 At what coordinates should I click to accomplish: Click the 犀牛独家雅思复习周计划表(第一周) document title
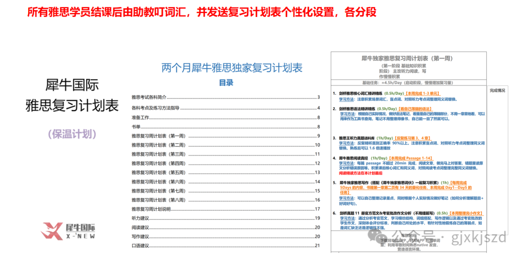pyautogui.click(x=407, y=58)
